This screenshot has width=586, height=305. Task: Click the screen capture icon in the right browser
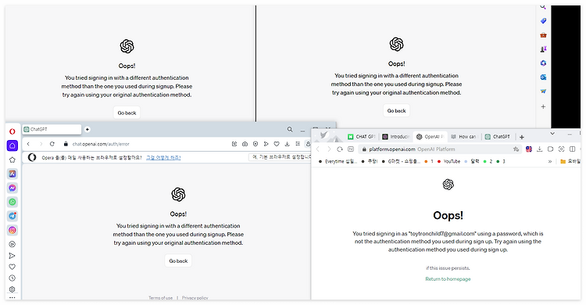coord(561,149)
